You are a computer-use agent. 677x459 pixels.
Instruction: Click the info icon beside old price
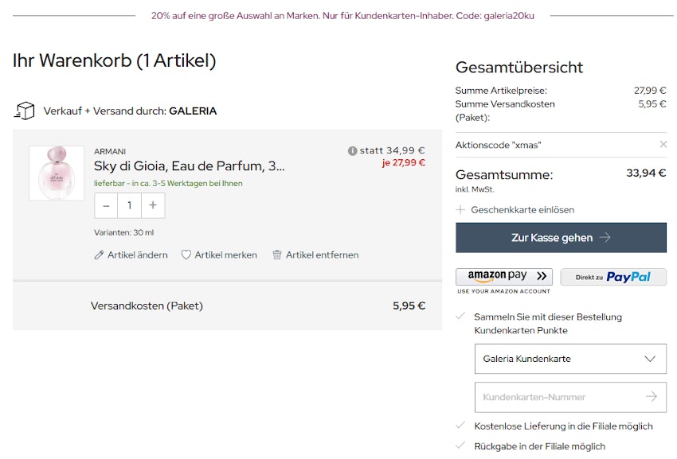click(352, 151)
